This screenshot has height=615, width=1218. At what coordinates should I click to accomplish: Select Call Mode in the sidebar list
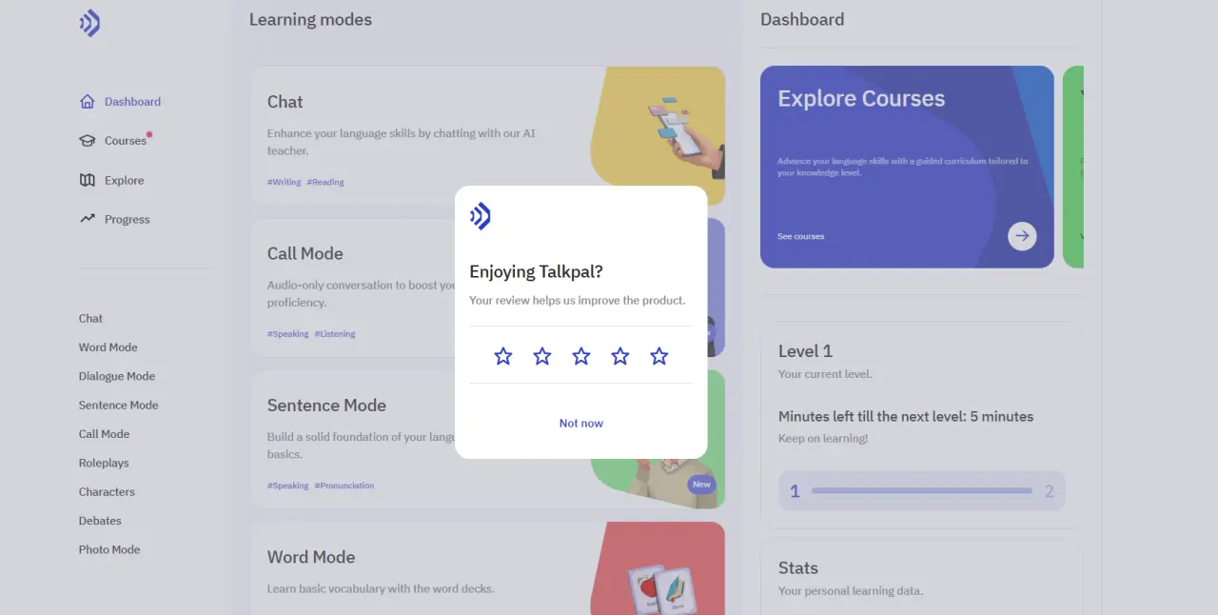coord(104,434)
